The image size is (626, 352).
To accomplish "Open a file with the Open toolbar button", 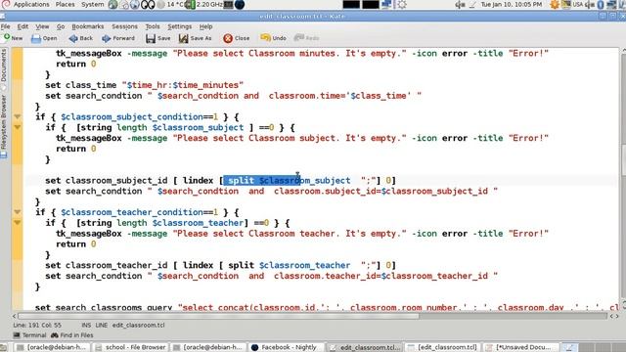I will (x=44, y=38).
